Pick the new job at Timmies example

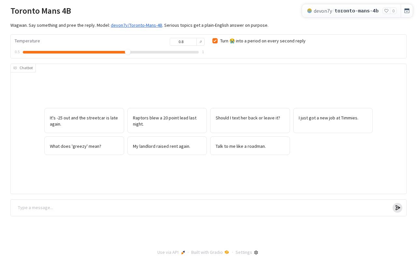click(333, 121)
